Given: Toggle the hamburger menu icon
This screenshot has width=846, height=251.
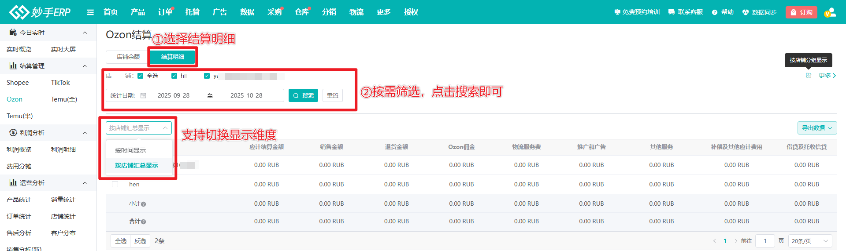Looking at the screenshot, I should 90,12.
